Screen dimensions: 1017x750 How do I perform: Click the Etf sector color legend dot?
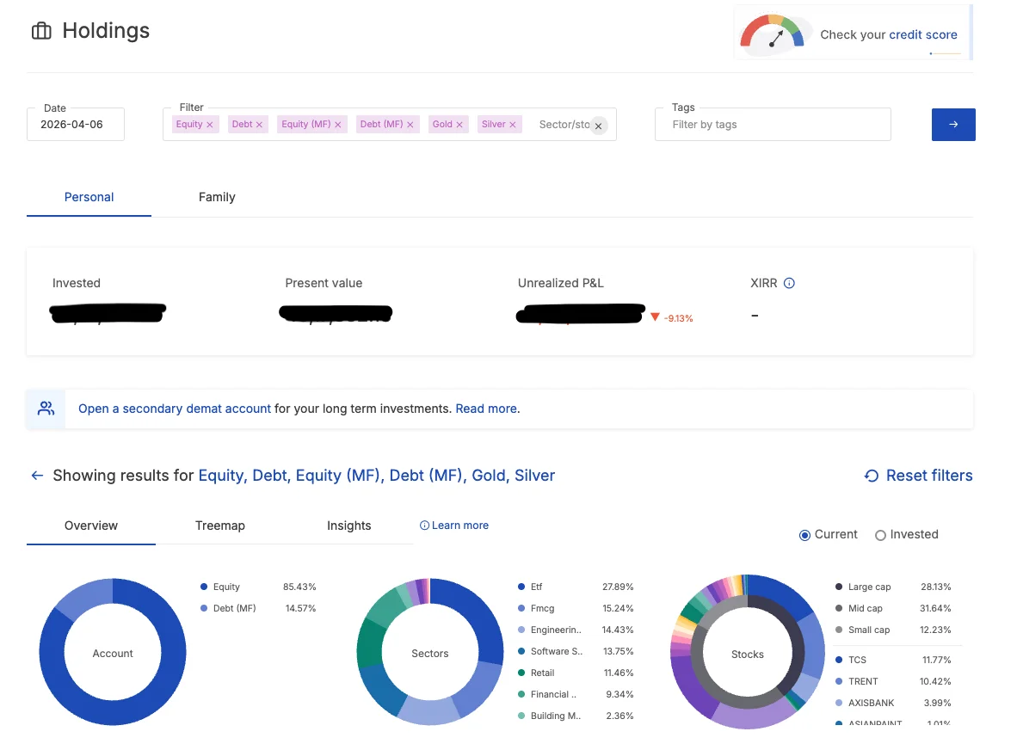(521, 587)
